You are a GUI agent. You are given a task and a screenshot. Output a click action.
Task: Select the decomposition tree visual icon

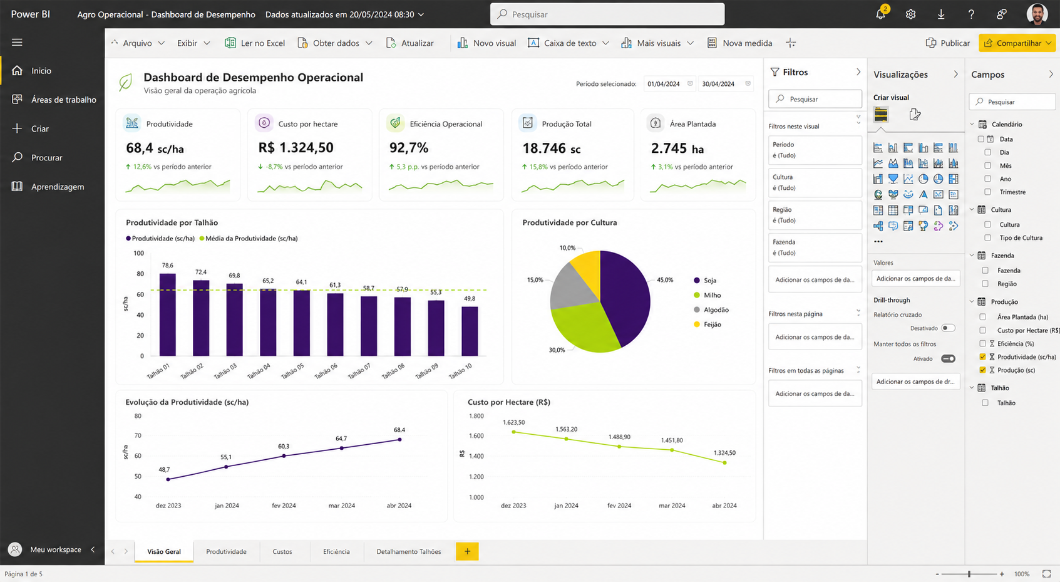click(878, 226)
